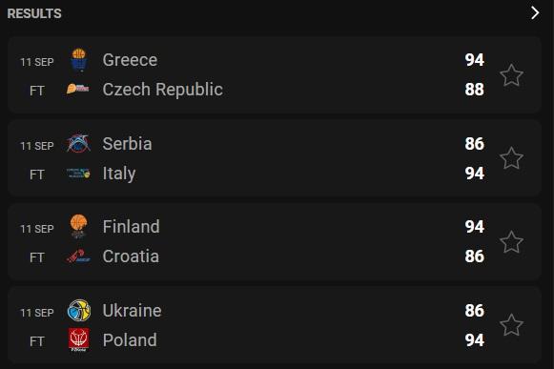Screen dimensions: 554x369
Task: Toggle favorite on Finland vs Croatia match
Action: coord(511,242)
